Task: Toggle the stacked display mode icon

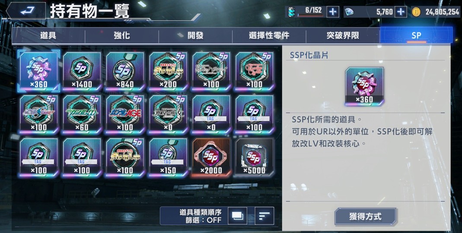Action: pos(237,216)
